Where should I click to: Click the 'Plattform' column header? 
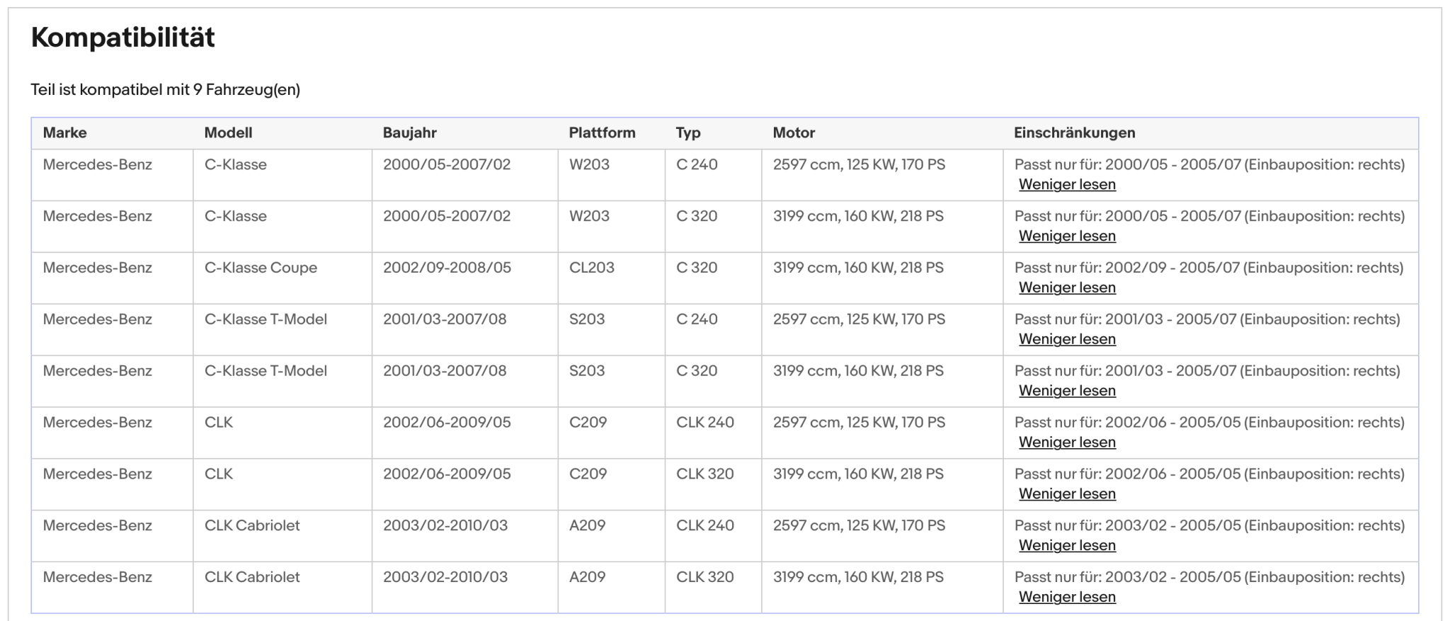[x=602, y=132]
